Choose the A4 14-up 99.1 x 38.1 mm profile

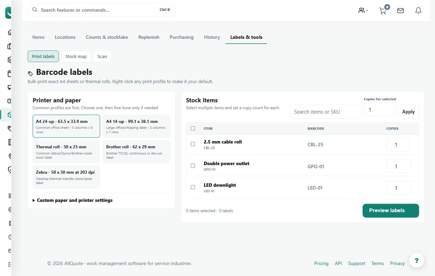tap(136, 126)
